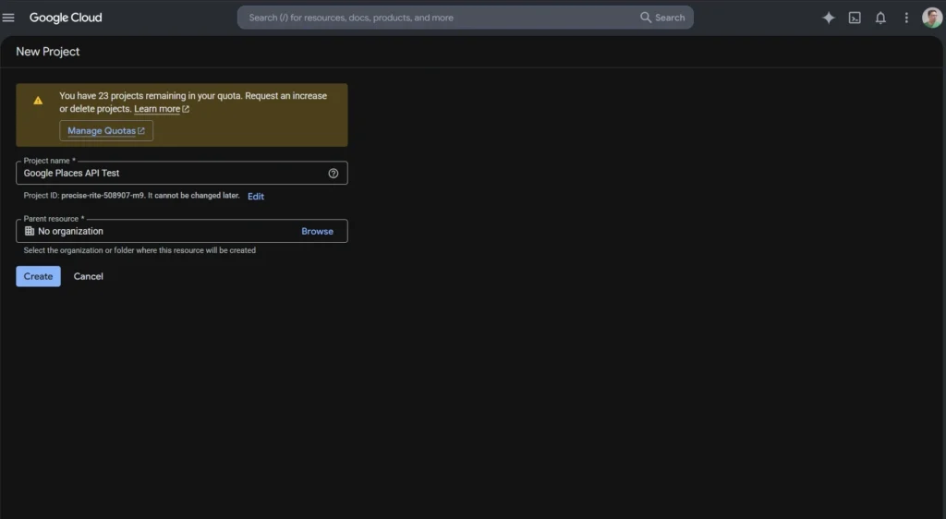
Task: Click the quota warning message text
Action: click(193, 102)
